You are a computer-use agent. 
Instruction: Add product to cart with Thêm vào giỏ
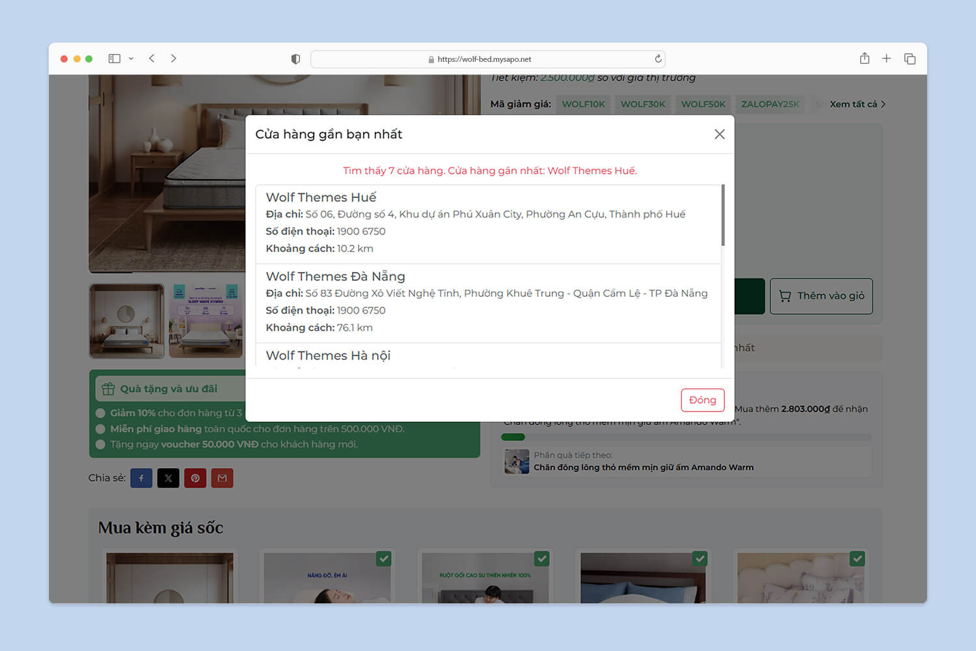click(821, 296)
